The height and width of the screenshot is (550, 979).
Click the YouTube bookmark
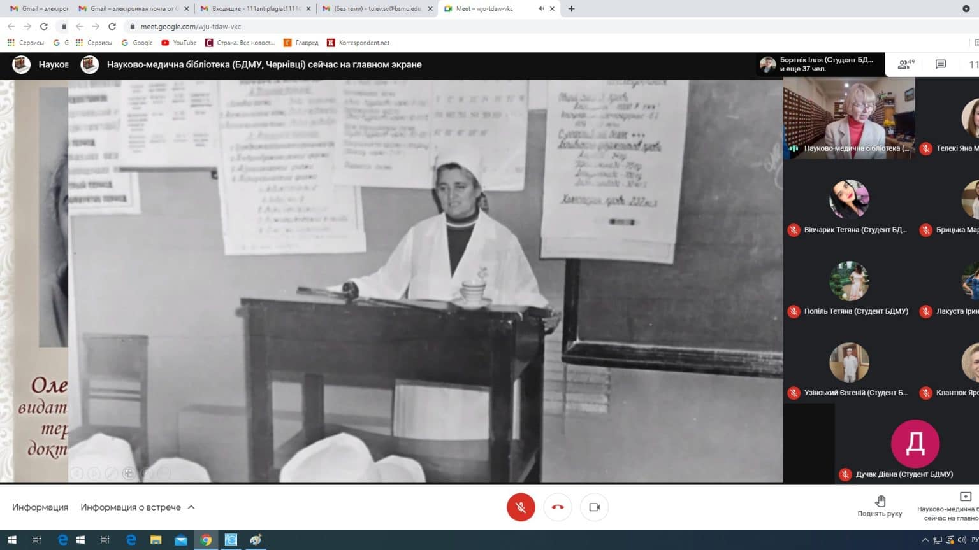coord(179,43)
